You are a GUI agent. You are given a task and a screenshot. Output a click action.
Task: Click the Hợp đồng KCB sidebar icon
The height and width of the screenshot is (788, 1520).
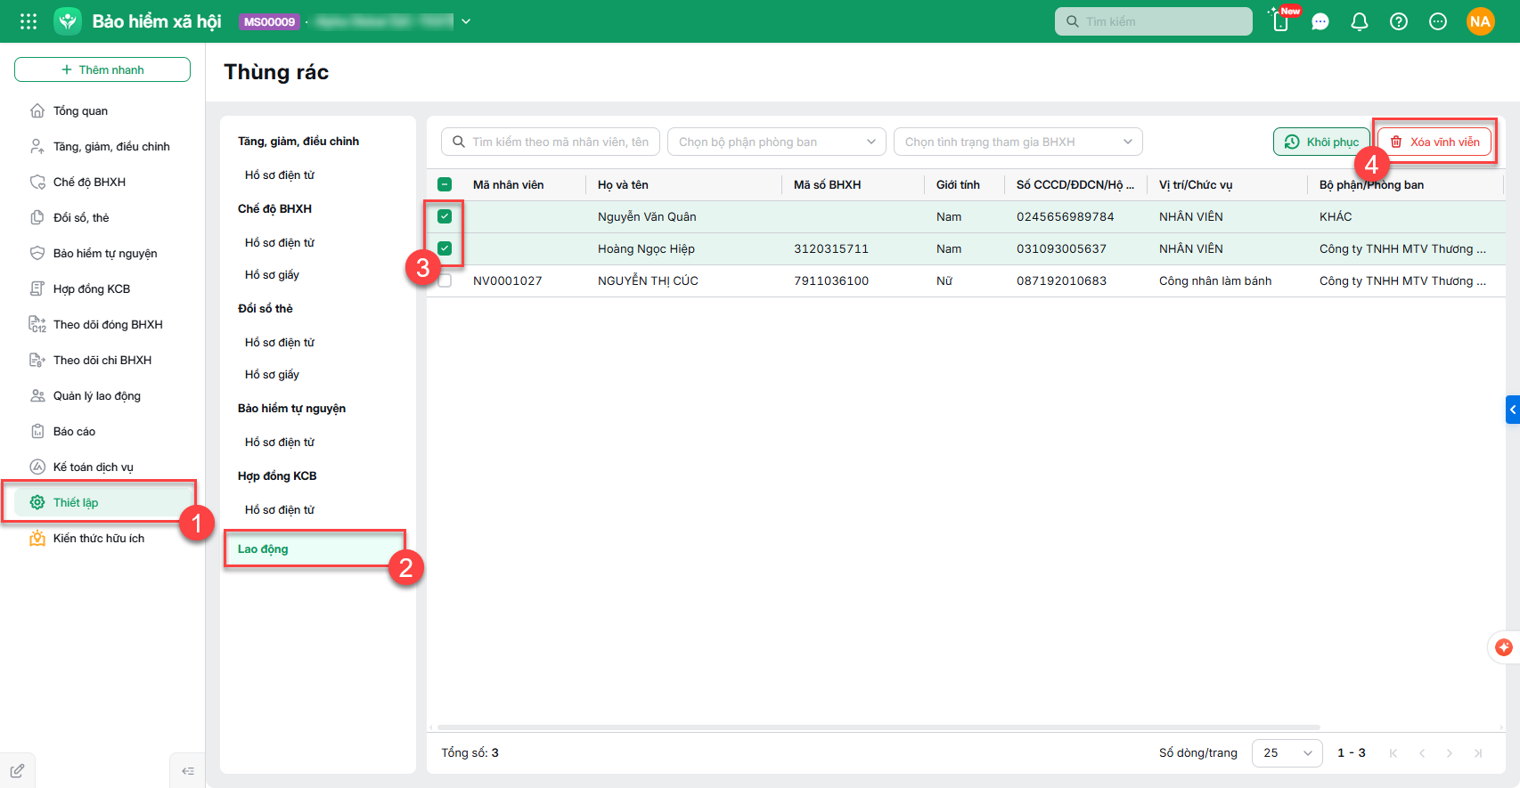click(x=37, y=288)
